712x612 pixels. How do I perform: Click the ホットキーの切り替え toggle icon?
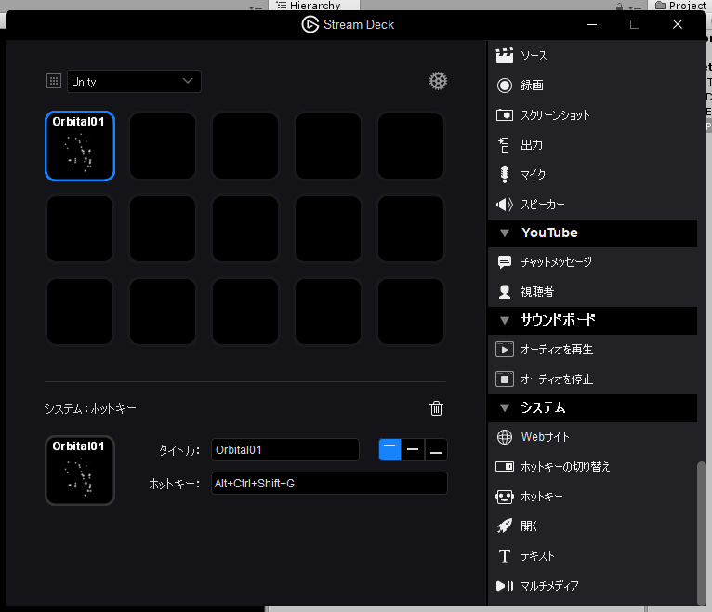pos(505,467)
